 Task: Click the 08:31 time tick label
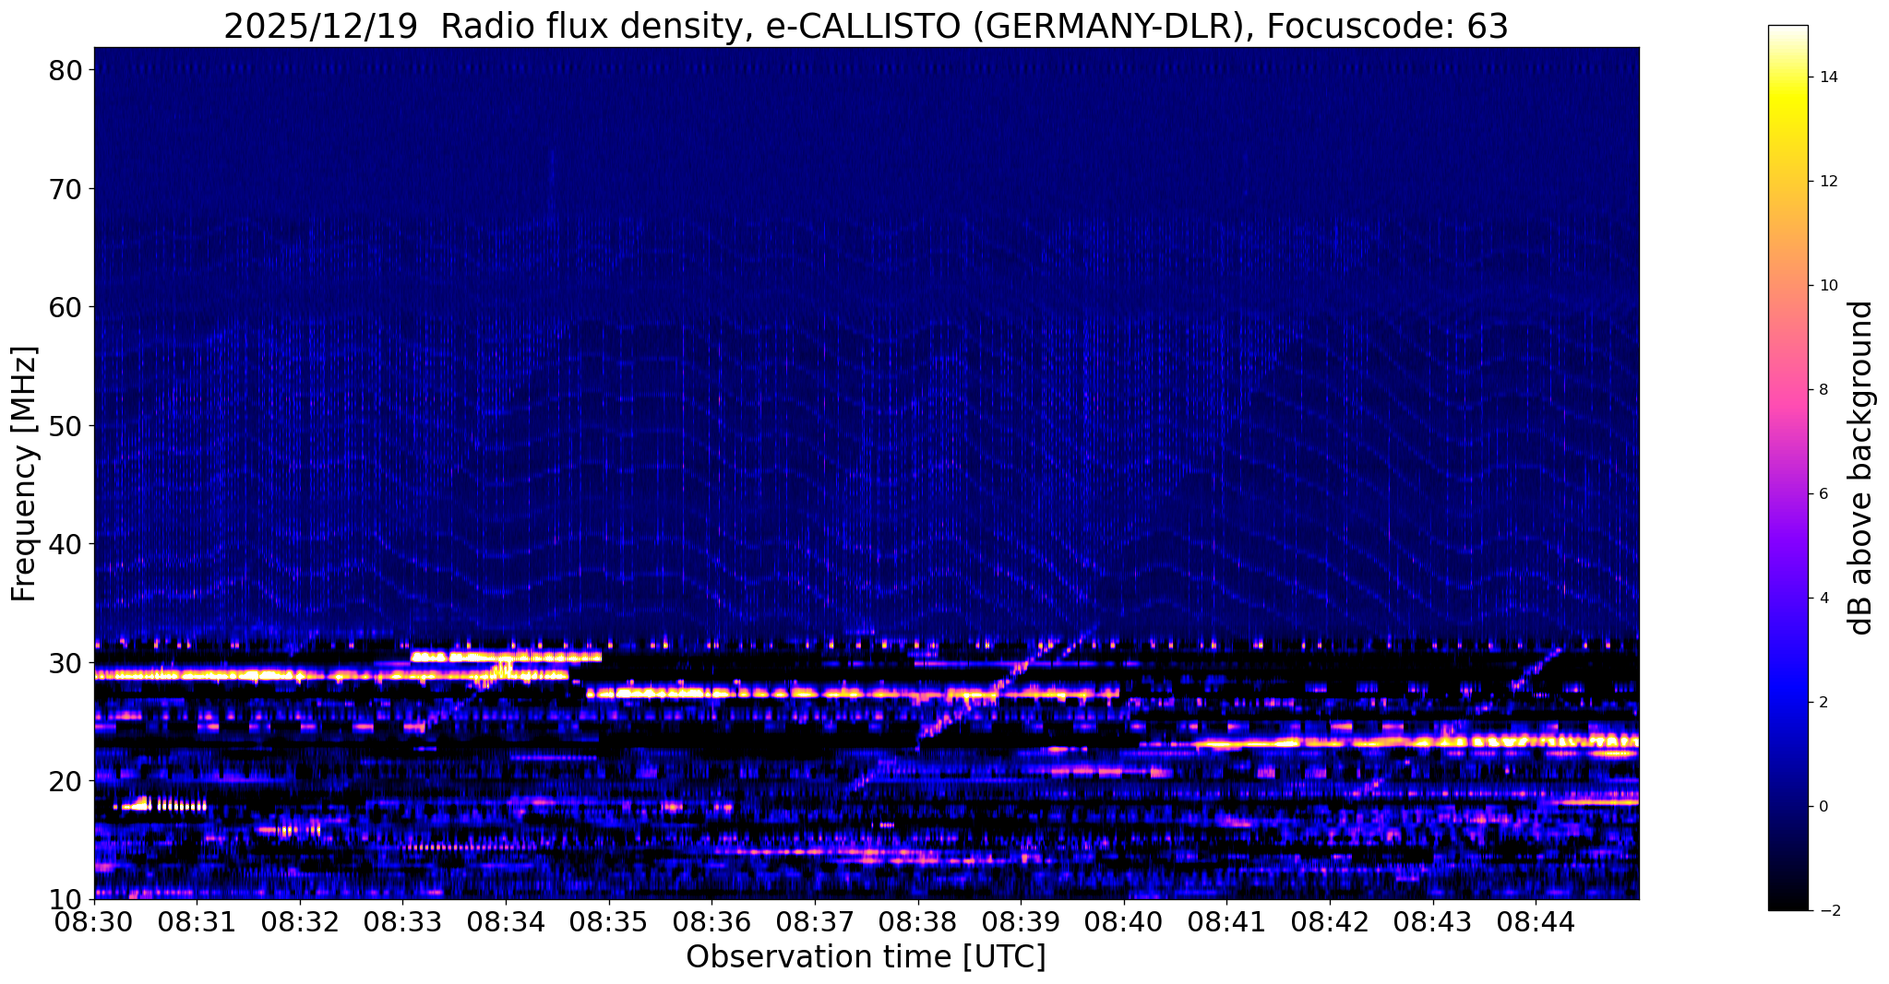click(x=197, y=921)
